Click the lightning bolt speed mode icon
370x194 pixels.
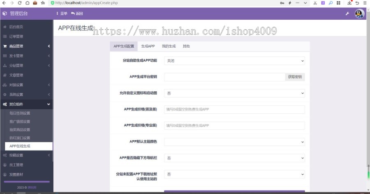tap(290, 3)
